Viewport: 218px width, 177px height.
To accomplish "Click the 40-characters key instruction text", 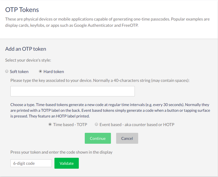I will [x=100, y=80].
